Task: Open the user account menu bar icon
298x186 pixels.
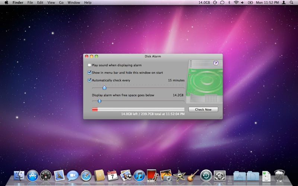Action: (284, 3)
